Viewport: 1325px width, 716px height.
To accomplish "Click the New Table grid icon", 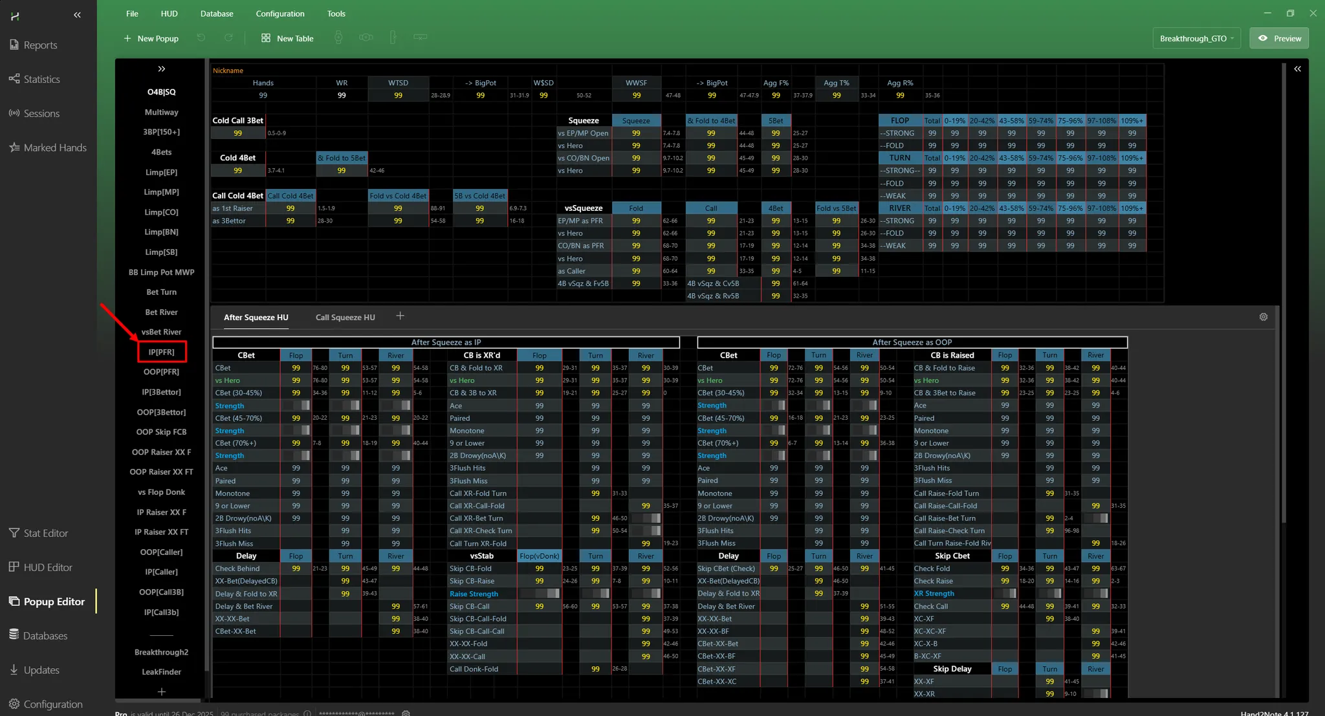I will (266, 38).
